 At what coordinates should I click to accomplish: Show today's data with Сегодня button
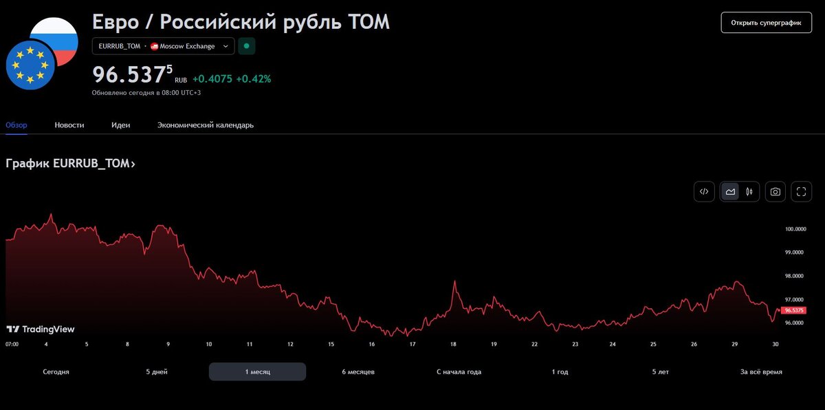coord(55,371)
